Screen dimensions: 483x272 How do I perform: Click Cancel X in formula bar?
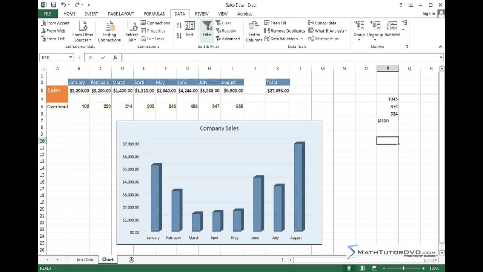91,57
